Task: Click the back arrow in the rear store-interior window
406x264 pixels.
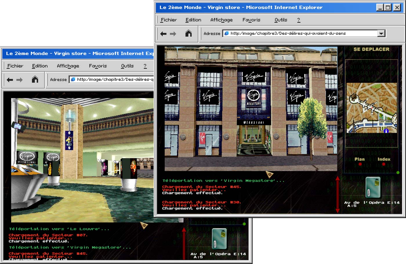Action: (x=10, y=80)
